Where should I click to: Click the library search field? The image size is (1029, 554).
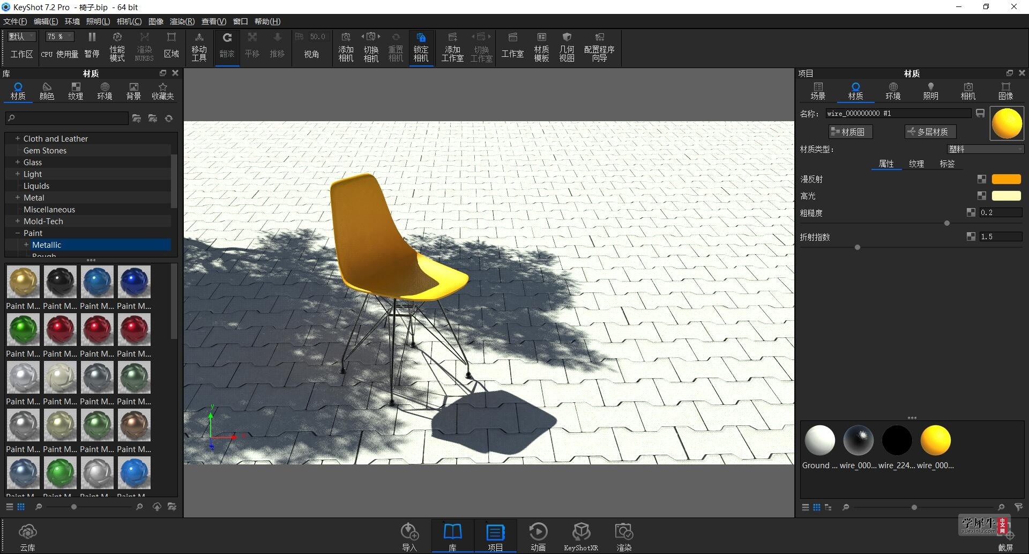coord(66,118)
